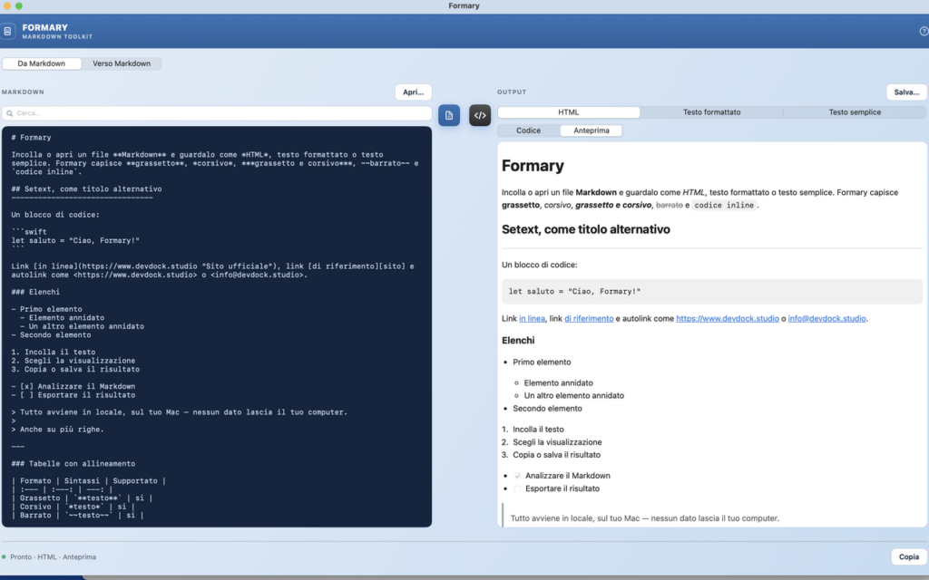Toggle the 'Esportare il risultato' checkbox
The width and height of the screenshot is (929, 580).
click(517, 488)
